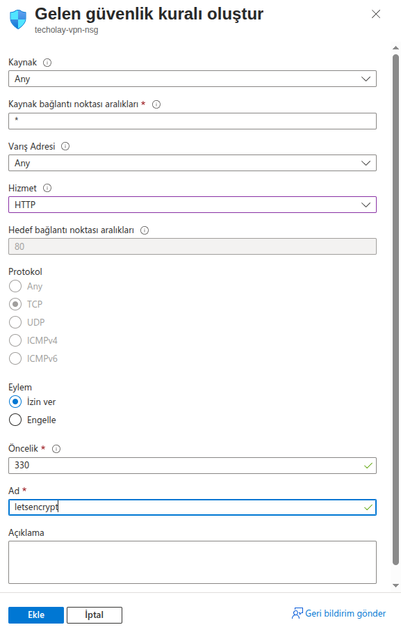
Task: Click the İptal button
Action: point(95,615)
